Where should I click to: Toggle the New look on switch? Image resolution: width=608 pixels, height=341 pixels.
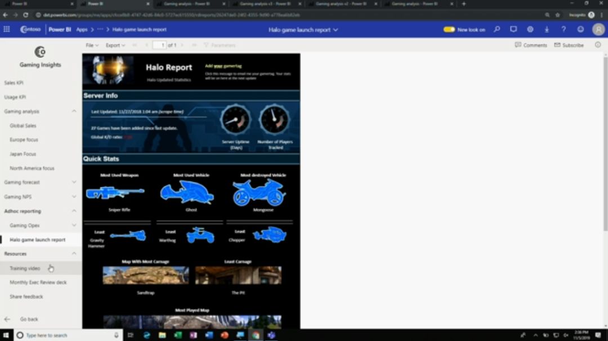click(449, 29)
